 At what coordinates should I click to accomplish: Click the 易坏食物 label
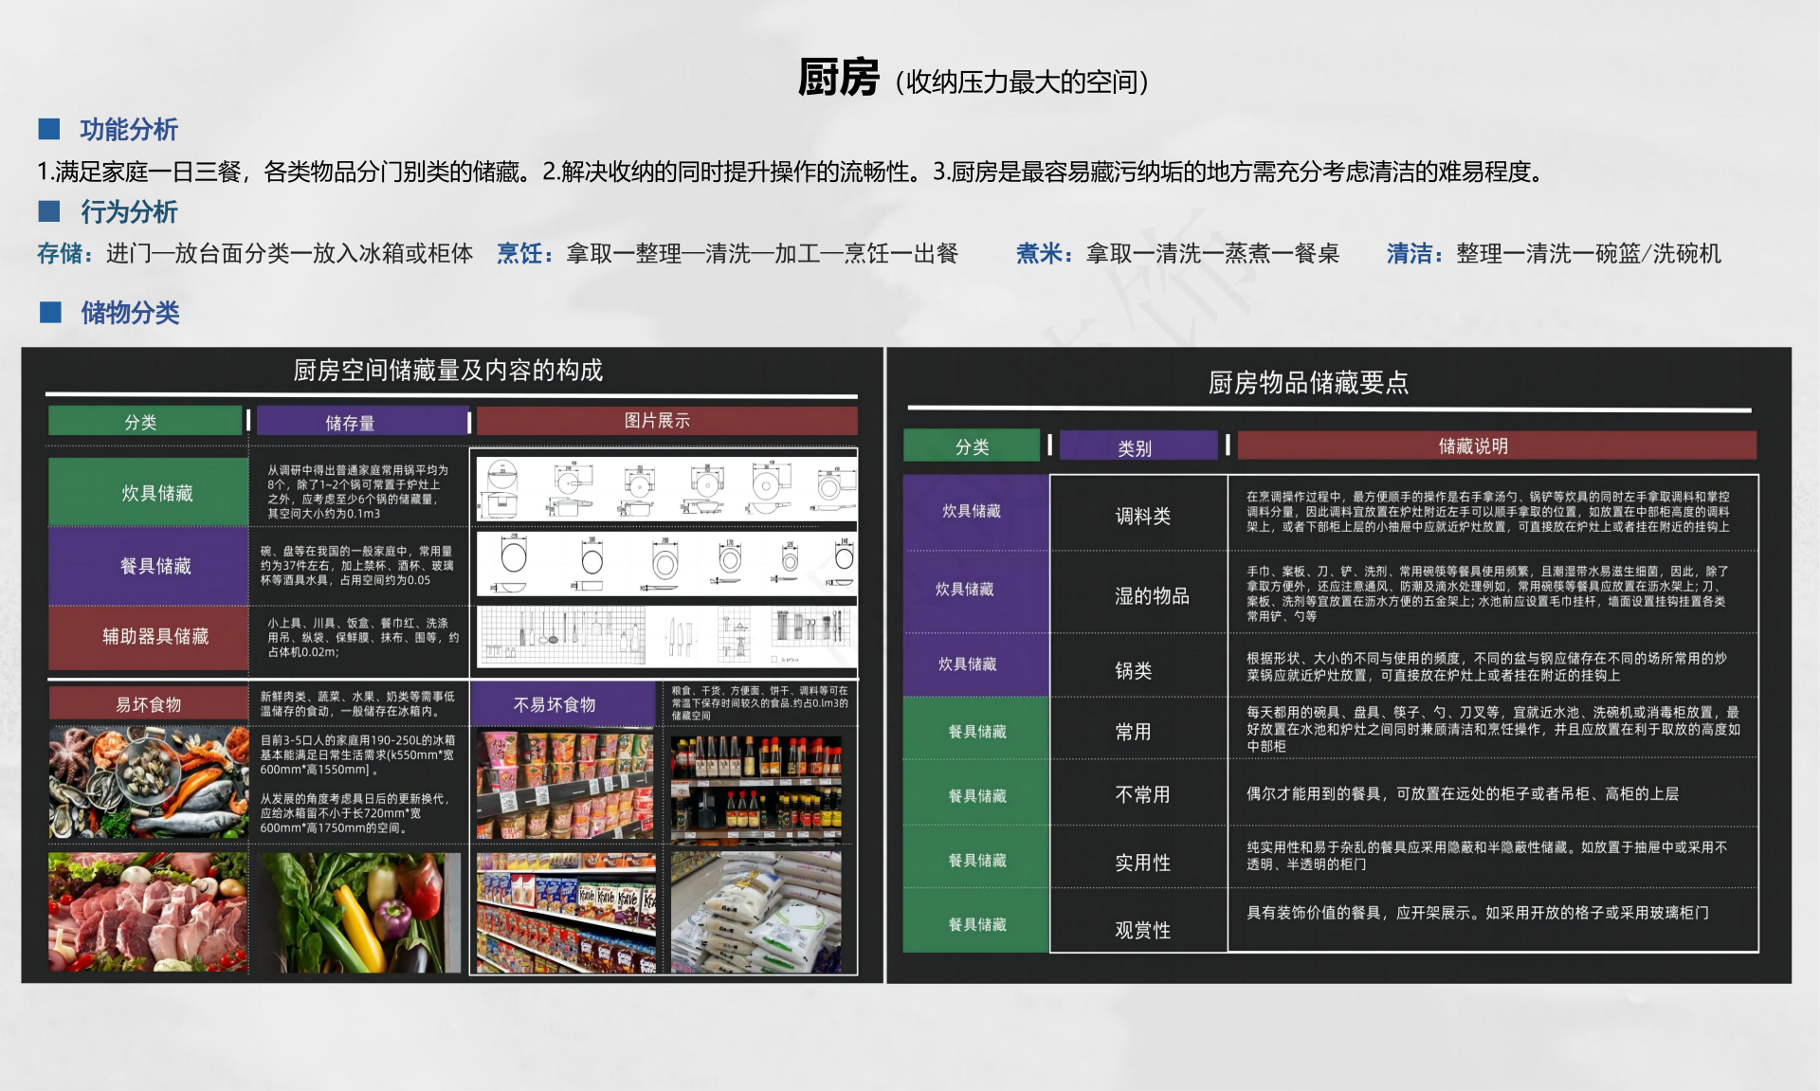pos(149,704)
